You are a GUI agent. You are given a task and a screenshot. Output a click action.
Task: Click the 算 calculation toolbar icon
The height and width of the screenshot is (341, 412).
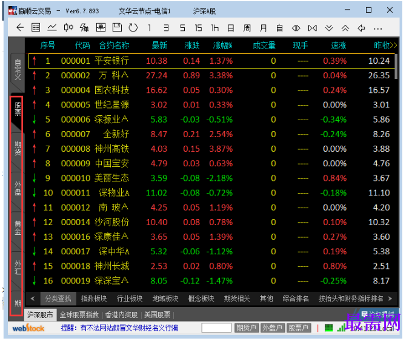point(84,27)
